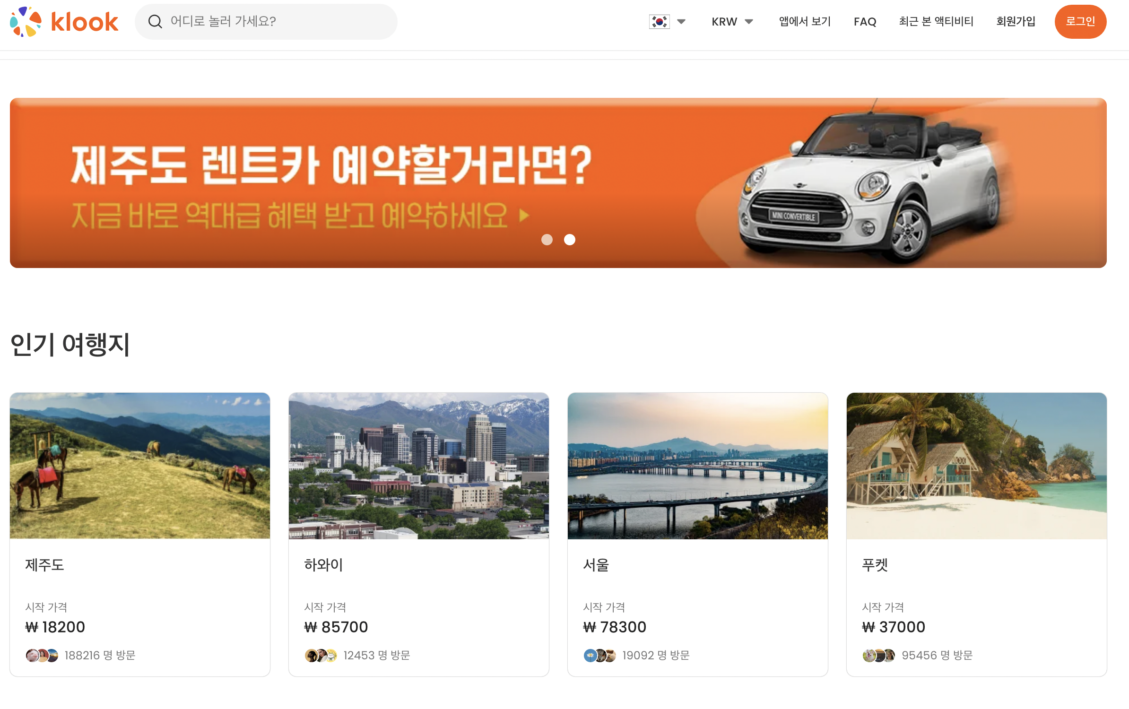
Task: Click visitor avatars on 하와이 card
Action: coord(321,656)
